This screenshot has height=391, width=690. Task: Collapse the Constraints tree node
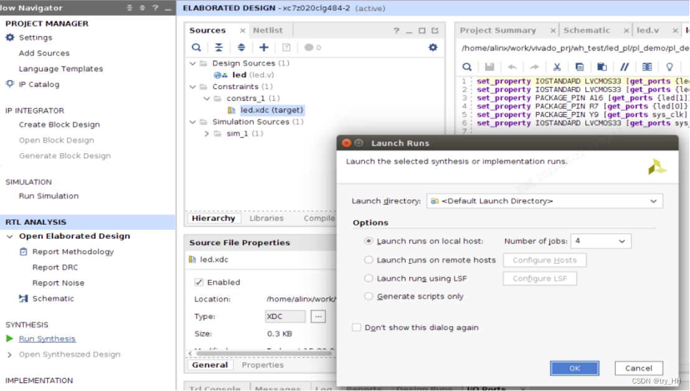click(x=193, y=87)
